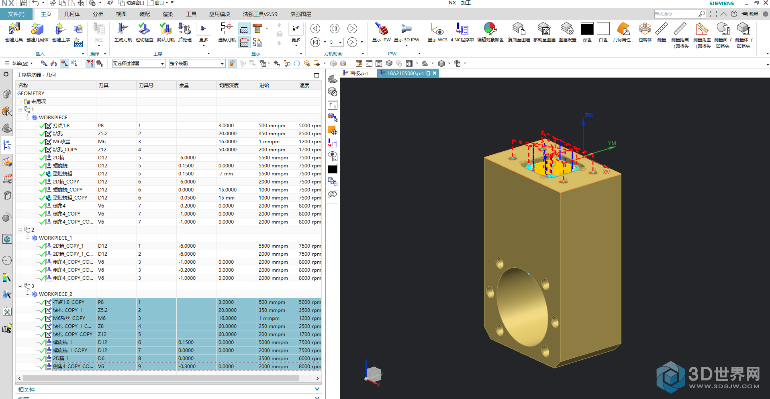This screenshot has height=399, width=770.
Task: Apply 深色 (dark) background swatch
Action: click(x=587, y=29)
